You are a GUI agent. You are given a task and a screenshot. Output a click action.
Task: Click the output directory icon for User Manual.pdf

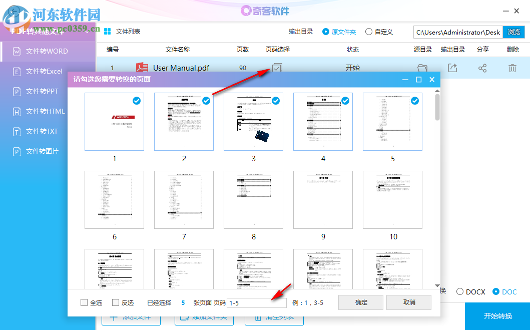[452, 68]
